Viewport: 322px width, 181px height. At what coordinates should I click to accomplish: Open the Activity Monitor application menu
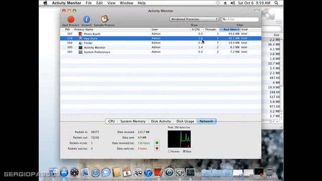tap(66, 3)
